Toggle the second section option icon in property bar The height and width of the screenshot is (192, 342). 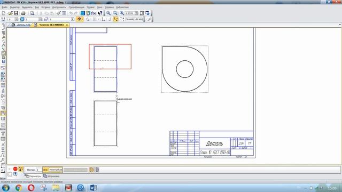[97, 170]
